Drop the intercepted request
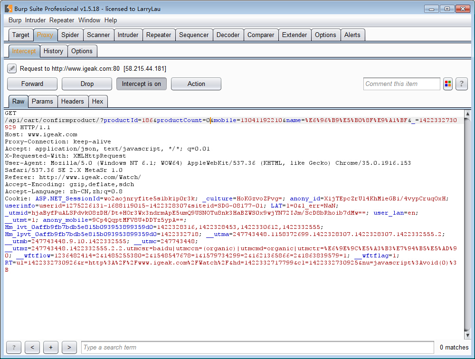 [87, 84]
